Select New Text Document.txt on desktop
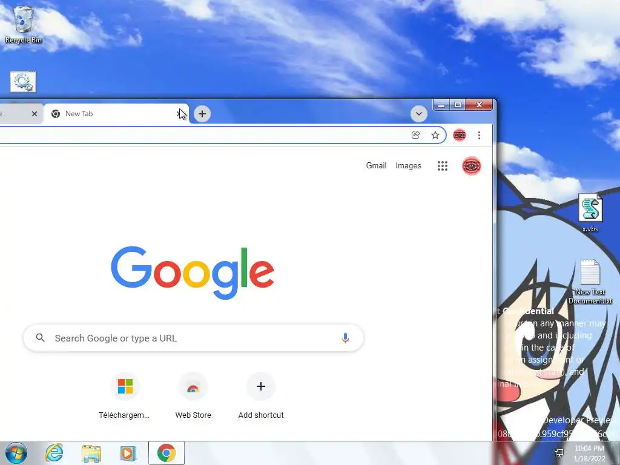The width and height of the screenshot is (620, 465). pyautogui.click(x=590, y=282)
